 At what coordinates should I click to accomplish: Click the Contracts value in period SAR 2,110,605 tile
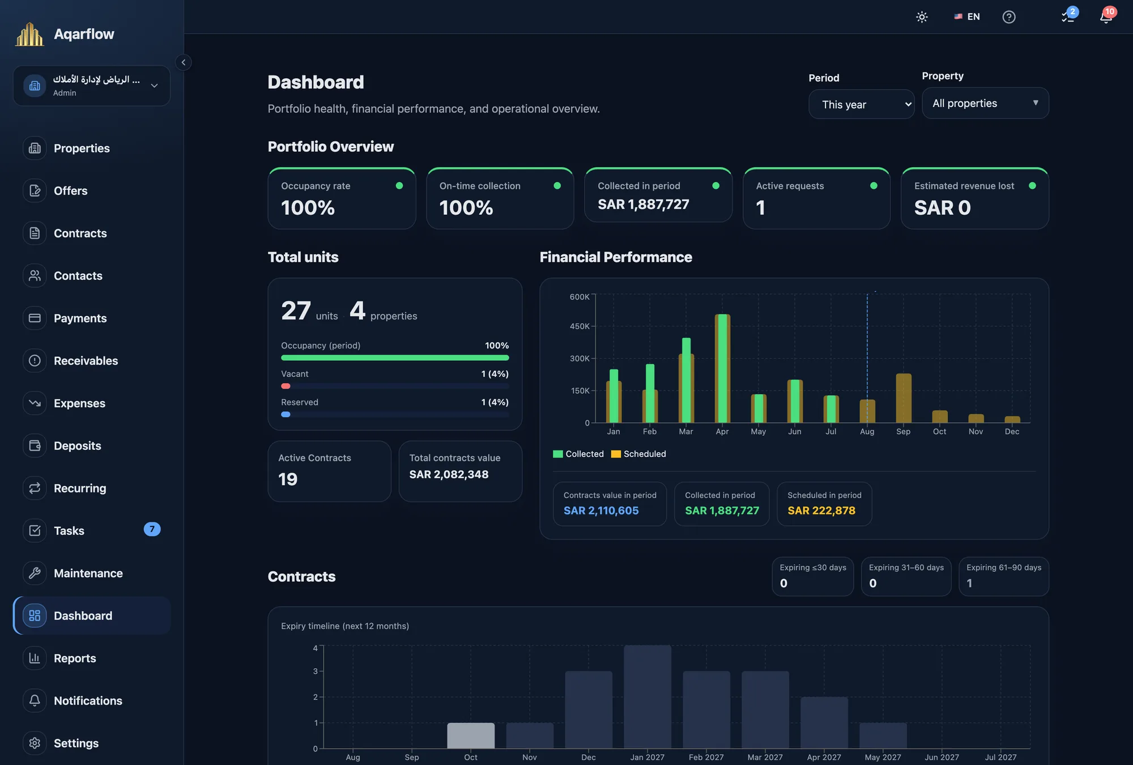610,504
